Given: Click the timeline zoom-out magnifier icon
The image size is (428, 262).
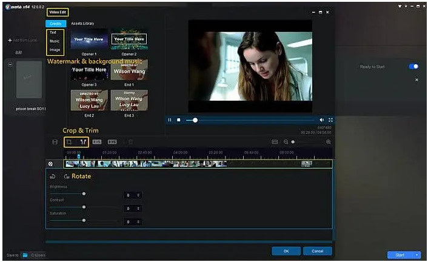Looking at the screenshot, I should [x=286, y=142].
